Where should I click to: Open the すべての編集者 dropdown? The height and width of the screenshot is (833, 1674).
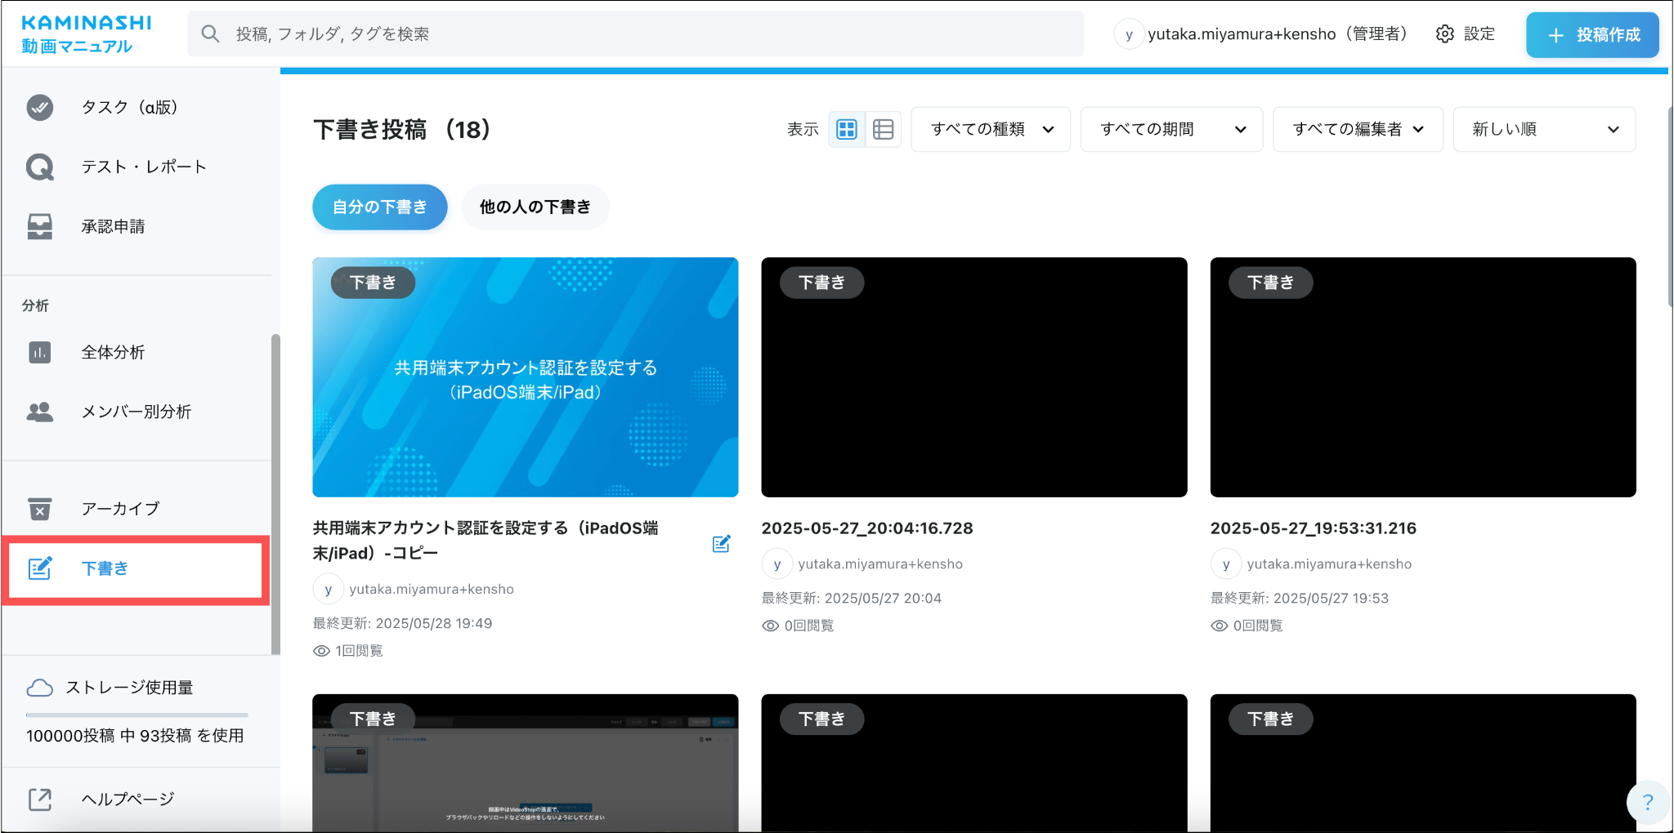1358,129
